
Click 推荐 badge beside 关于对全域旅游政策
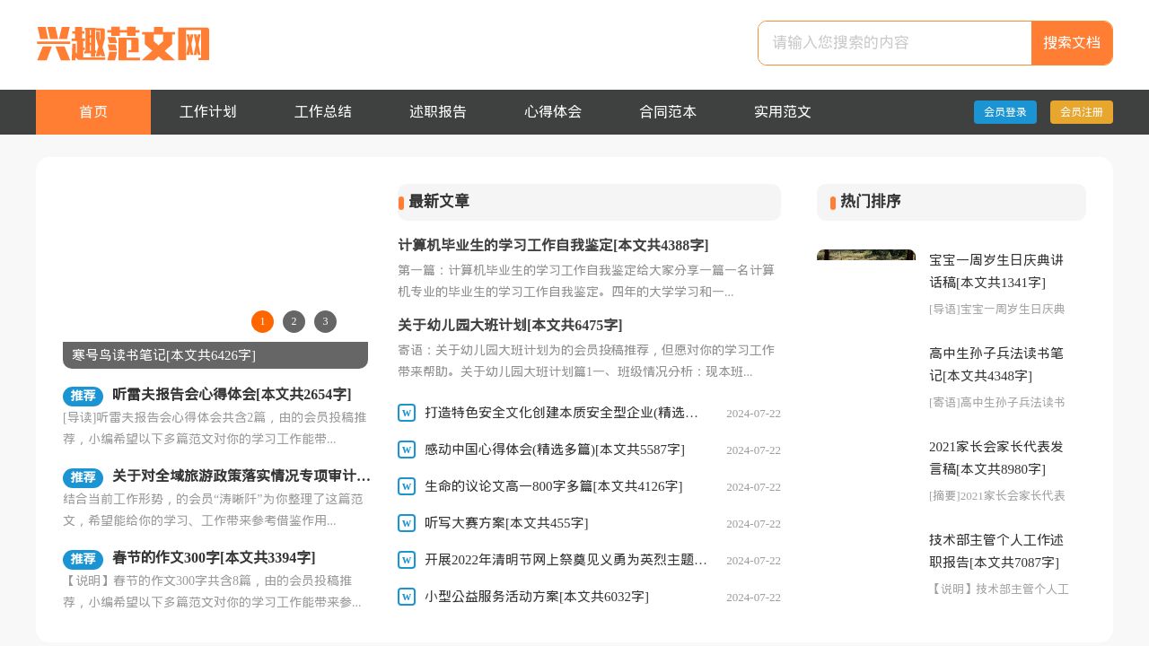(x=83, y=477)
